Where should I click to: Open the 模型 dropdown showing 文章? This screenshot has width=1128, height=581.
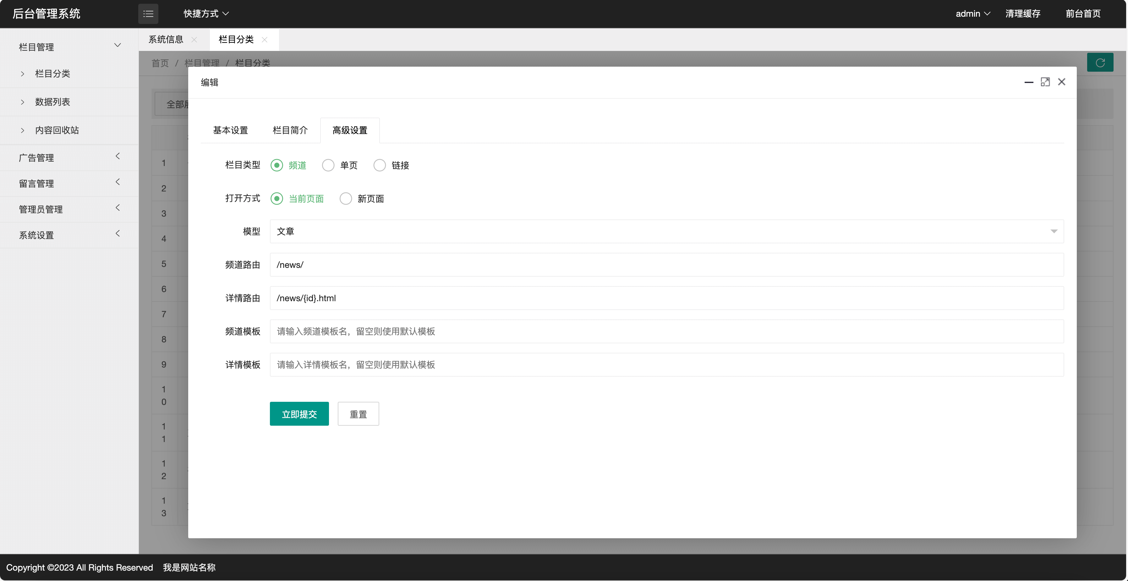(x=666, y=231)
